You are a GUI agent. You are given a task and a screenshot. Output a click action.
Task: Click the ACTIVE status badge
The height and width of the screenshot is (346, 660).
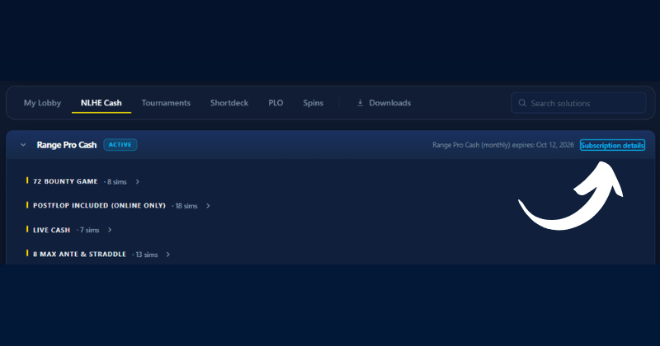click(x=120, y=145)
